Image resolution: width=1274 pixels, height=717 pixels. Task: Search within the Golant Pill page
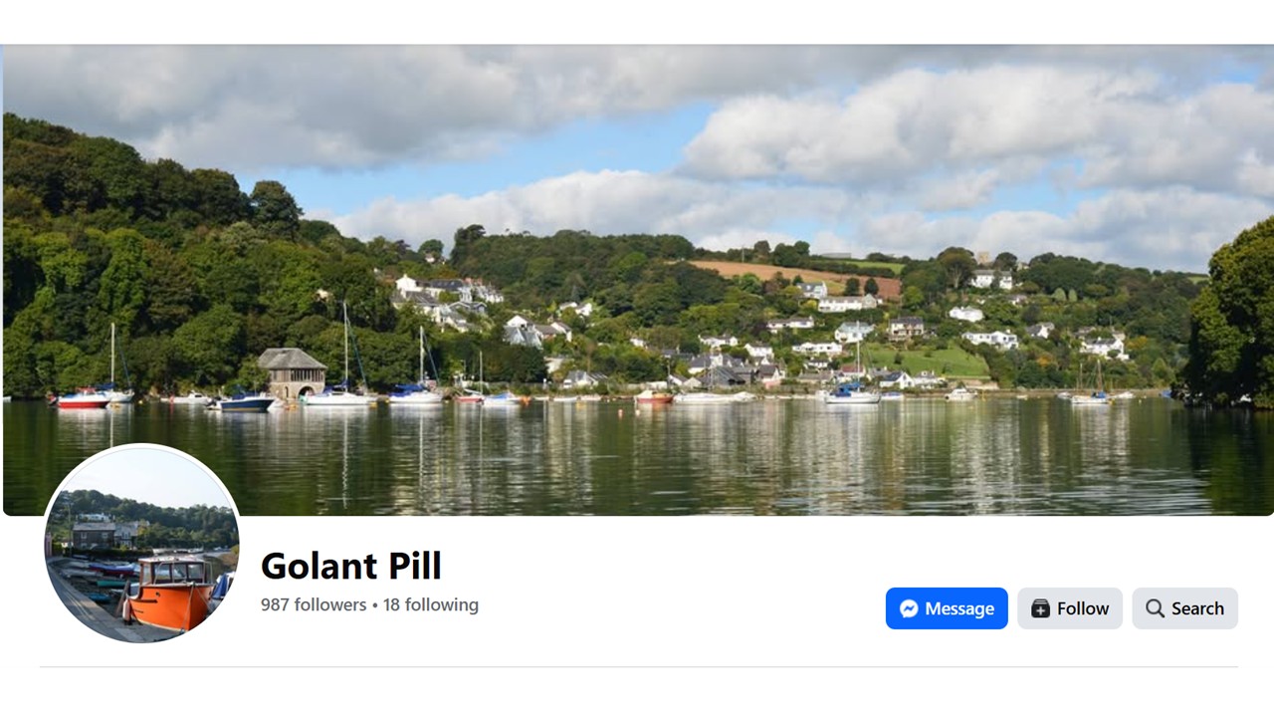(1184, 608)
